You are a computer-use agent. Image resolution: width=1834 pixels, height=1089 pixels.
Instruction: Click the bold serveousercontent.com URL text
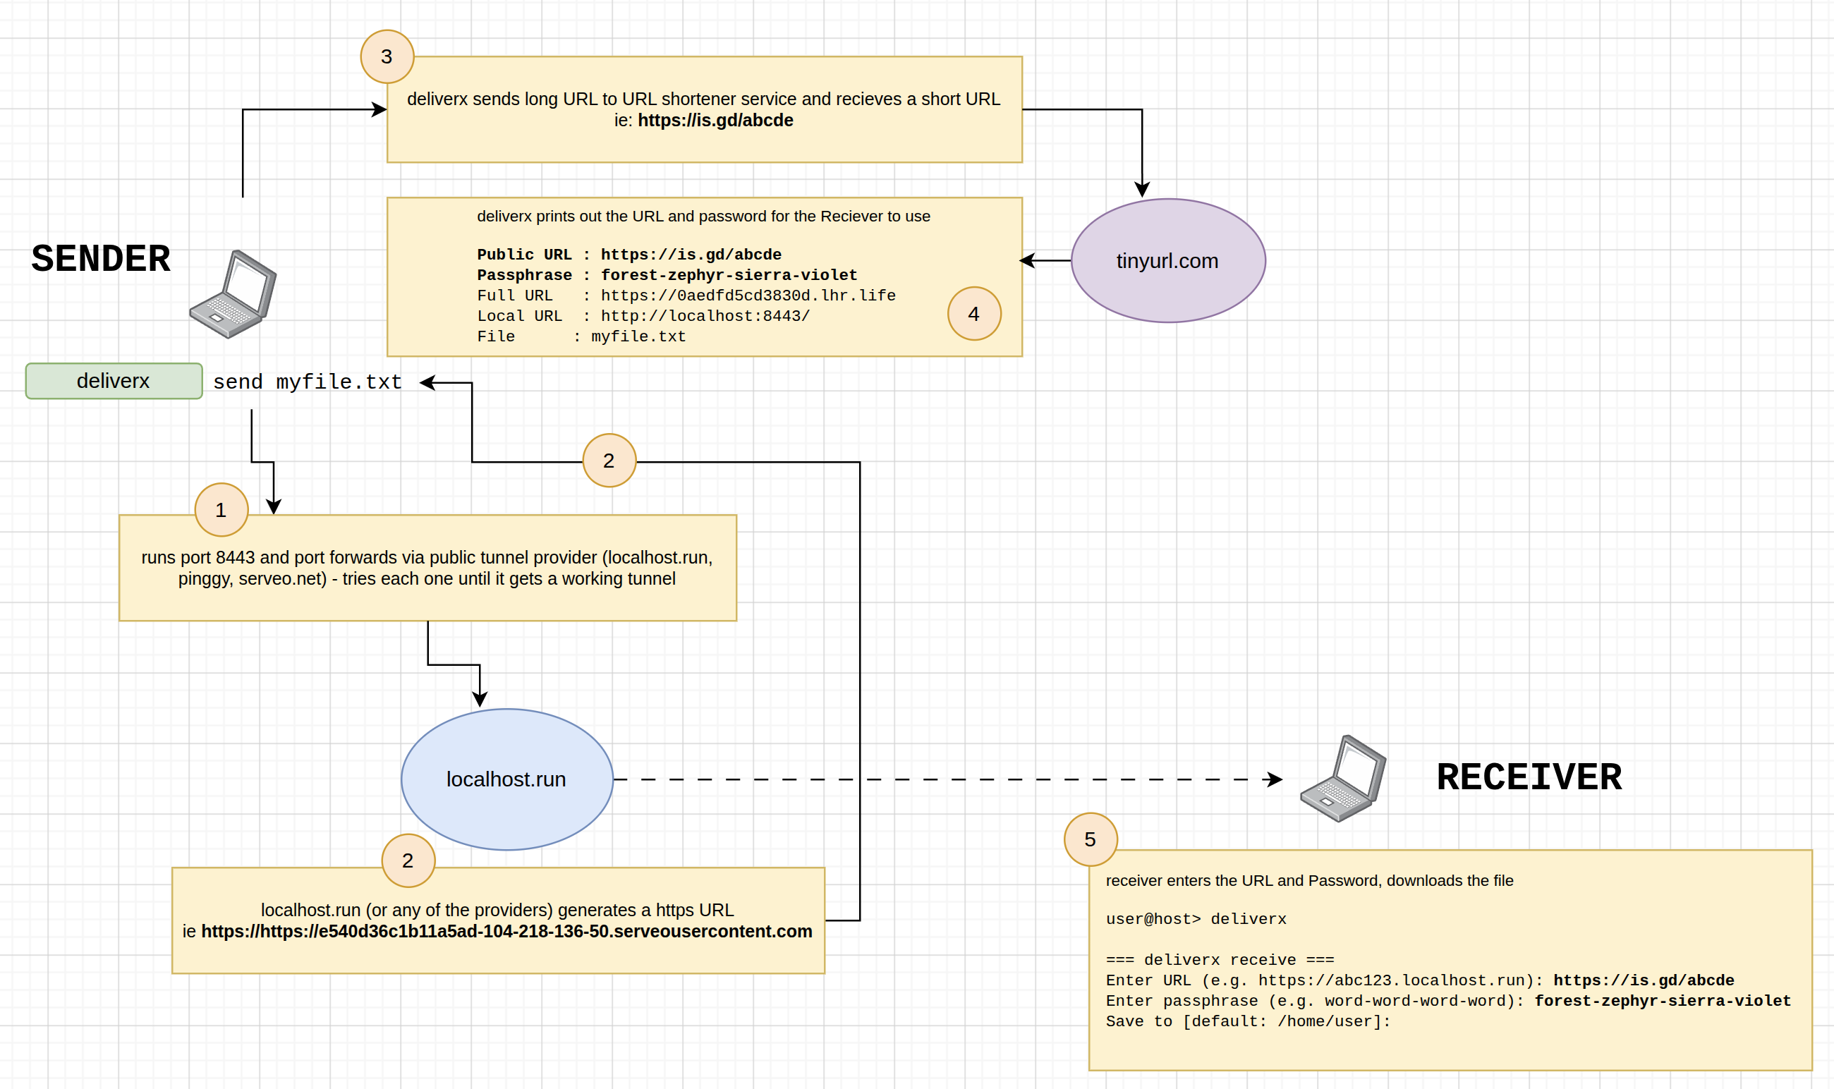(506, 931)
